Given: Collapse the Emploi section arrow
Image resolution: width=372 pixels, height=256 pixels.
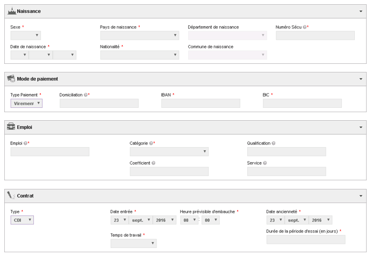Looking at the screenshot, I should pyautogui.click(x=361, y=127).
